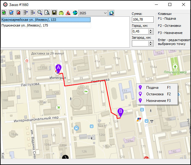Click the add address point icon

[4, 13]
